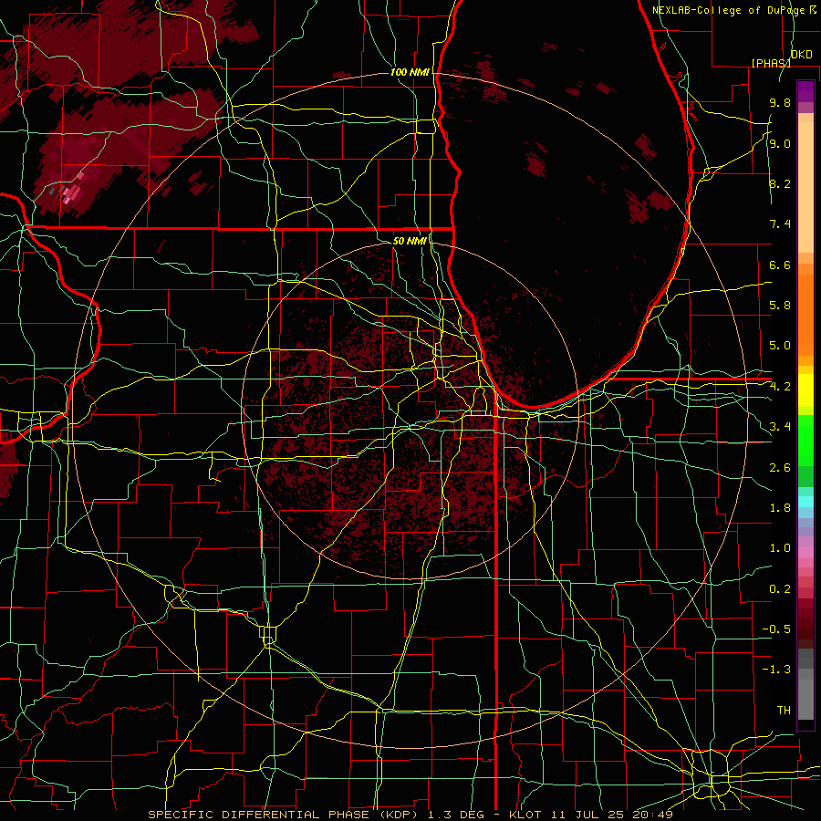
Task: Click the 50 NMI range ring label
Action: click(410, 242)
